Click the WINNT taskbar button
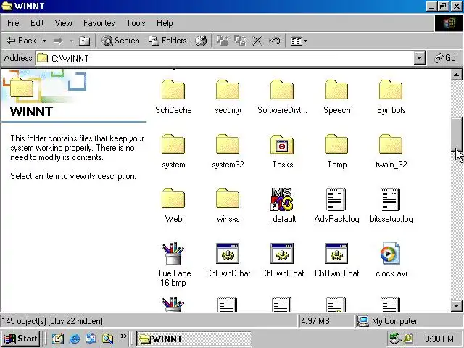Image resolution: width=464 pixels, height=348 pixels. point(194,339)
